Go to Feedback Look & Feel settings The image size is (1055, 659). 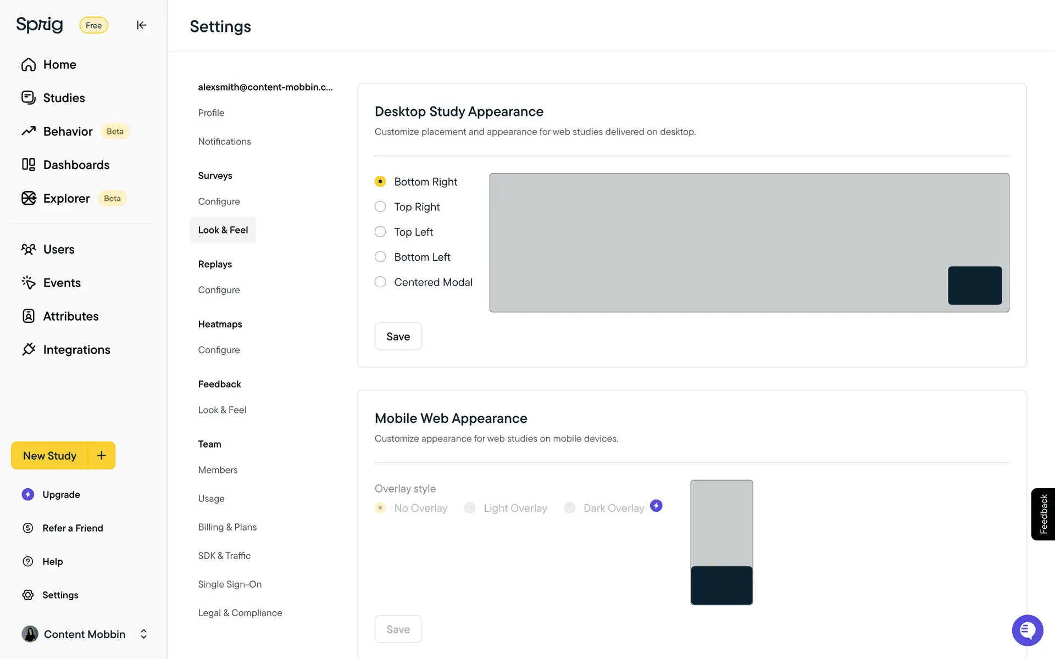[x=222, y=410]
